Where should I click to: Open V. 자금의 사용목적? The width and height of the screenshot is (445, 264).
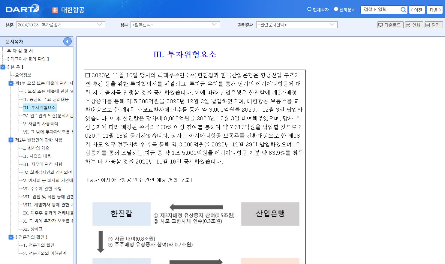pyautogui.click(x=41, y=124)
